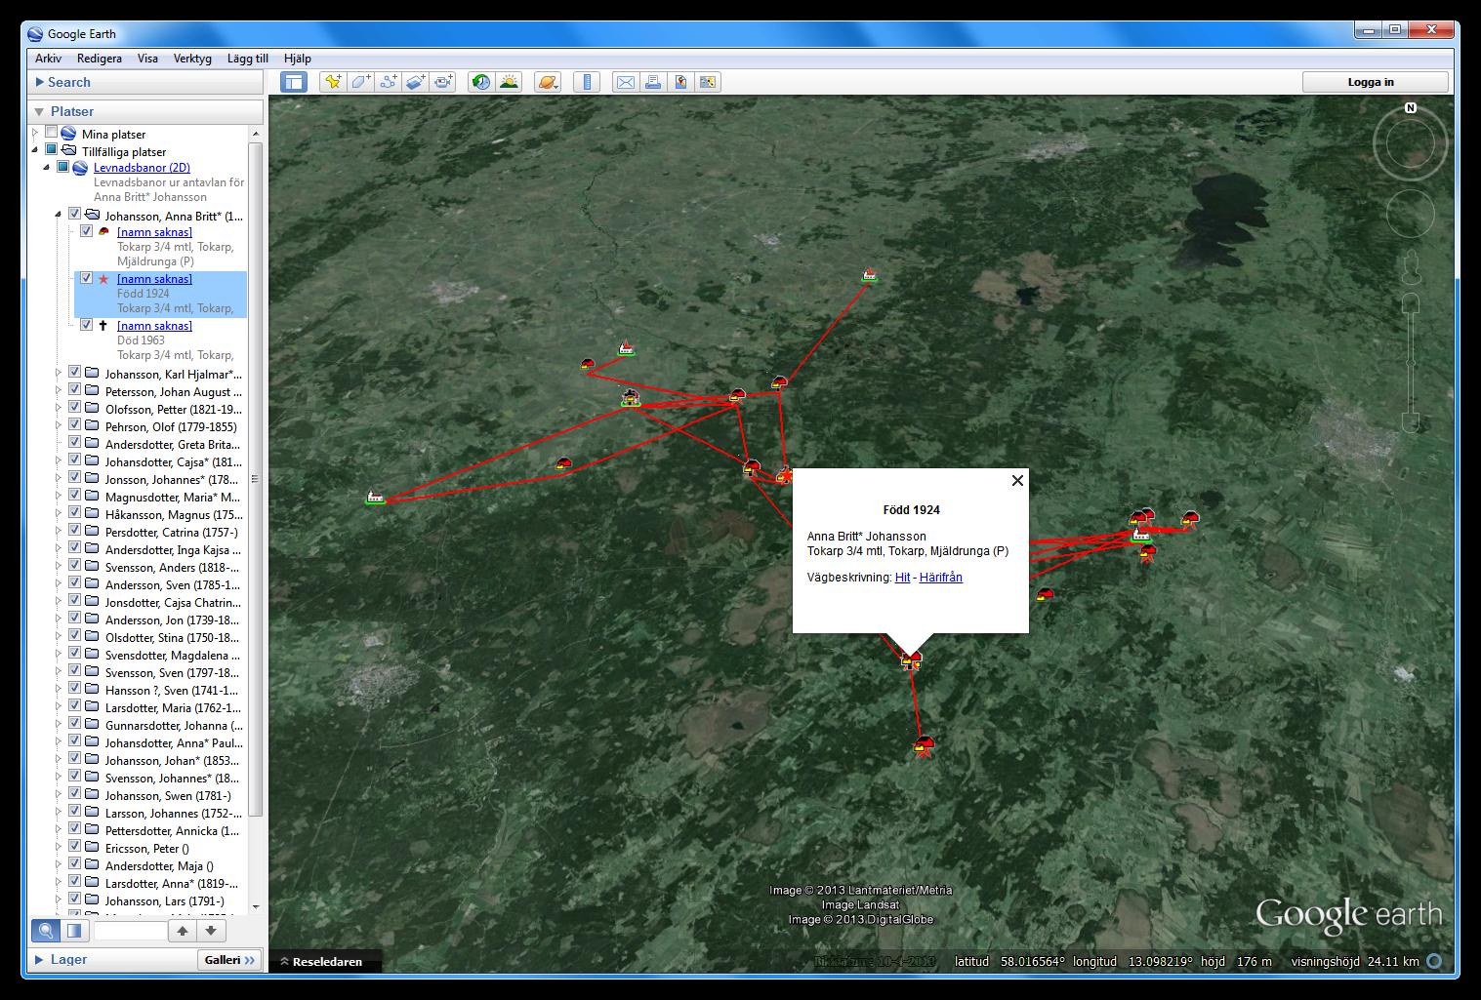Expand Mina platser tree node

point(35,133)
